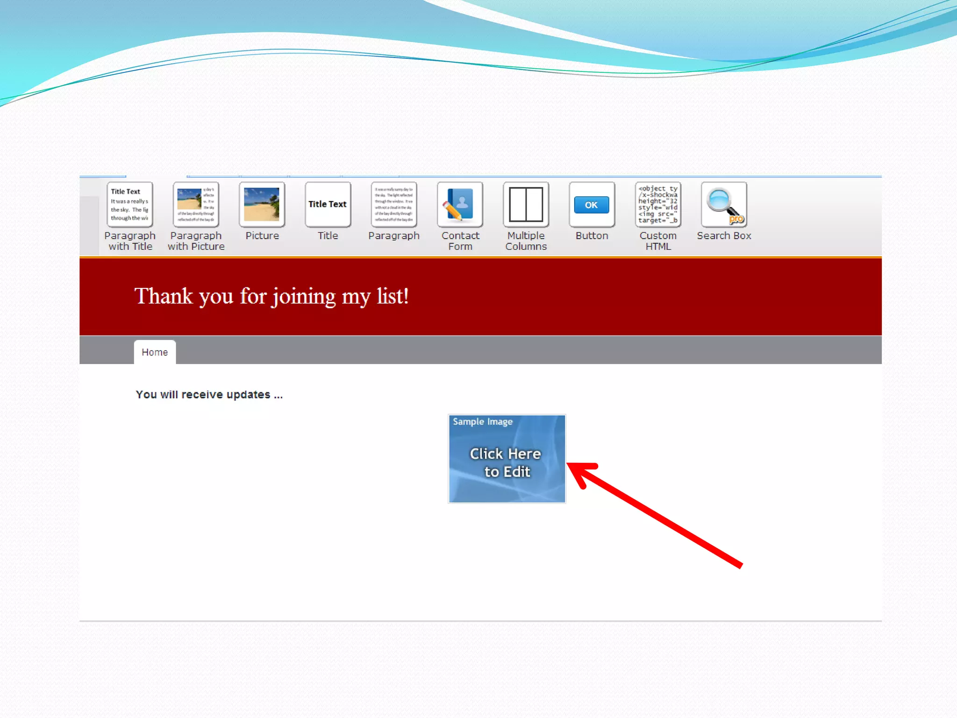The height and width of the screenshot is (718, 957).
Task: Click the 'Multiple Columns' label text
Action: click(526, 241)
